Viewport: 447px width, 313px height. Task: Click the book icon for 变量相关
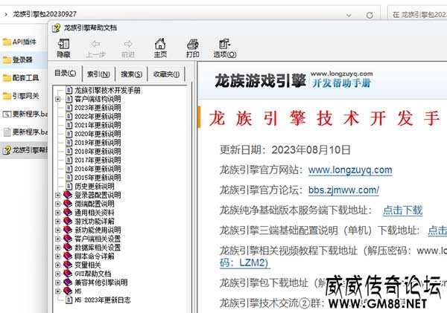tap(68, 265)
